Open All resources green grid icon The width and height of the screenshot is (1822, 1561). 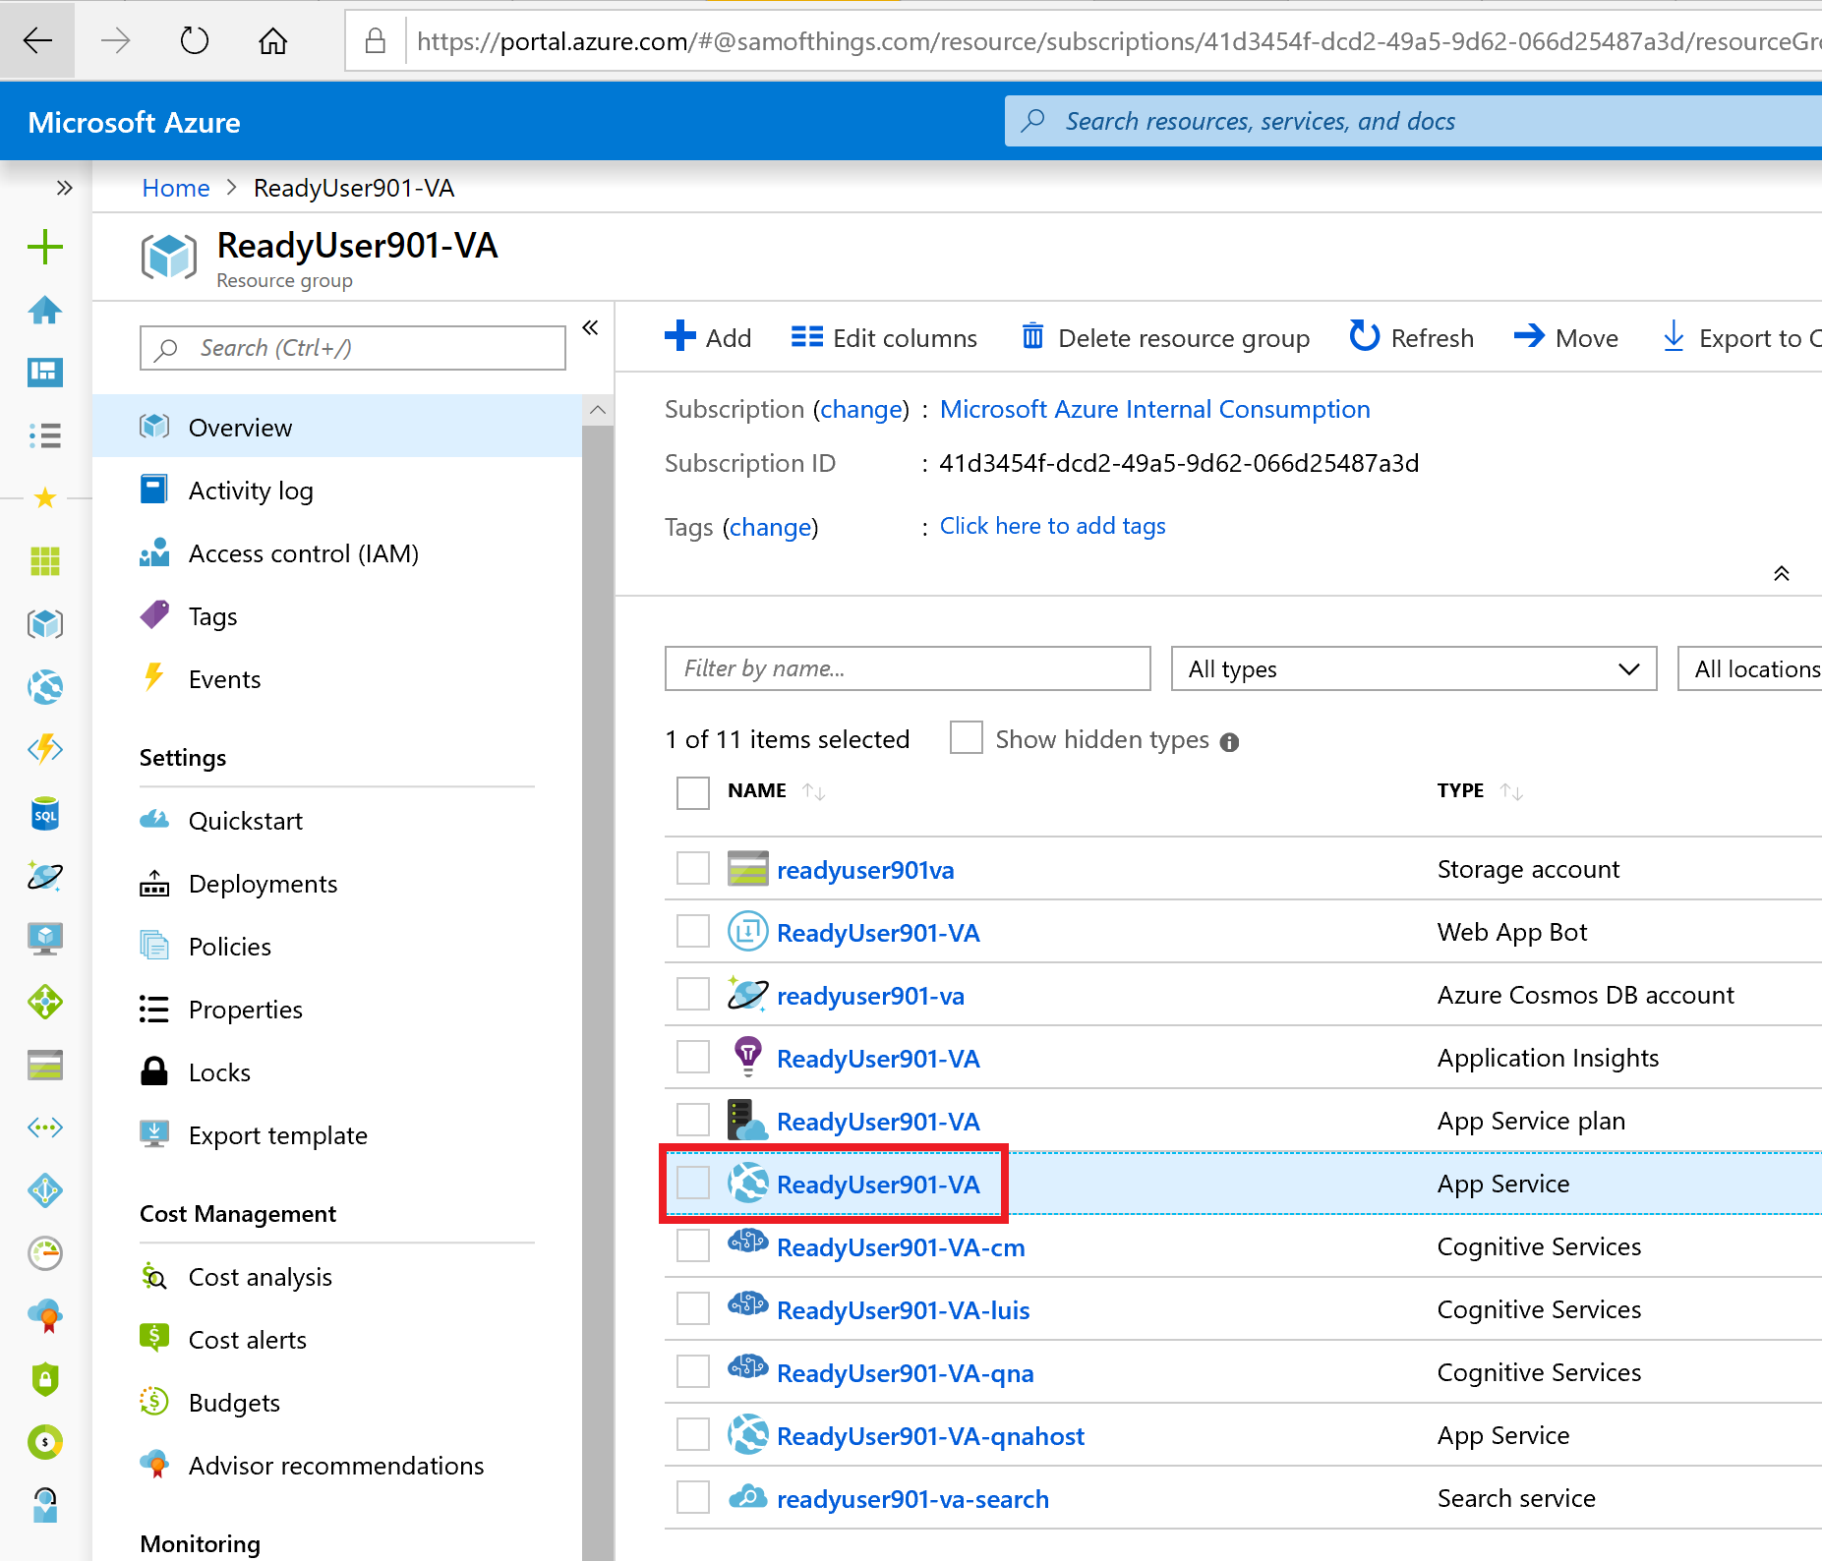click(45, 561)
